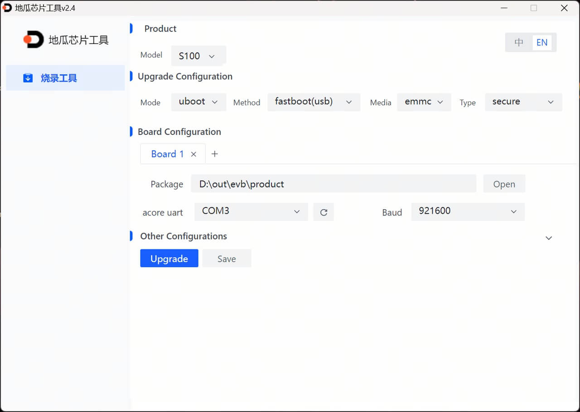Screen dimensions: 580x412
Task: Open the Model S100 dropdown
Action: (x=198, y=56)
